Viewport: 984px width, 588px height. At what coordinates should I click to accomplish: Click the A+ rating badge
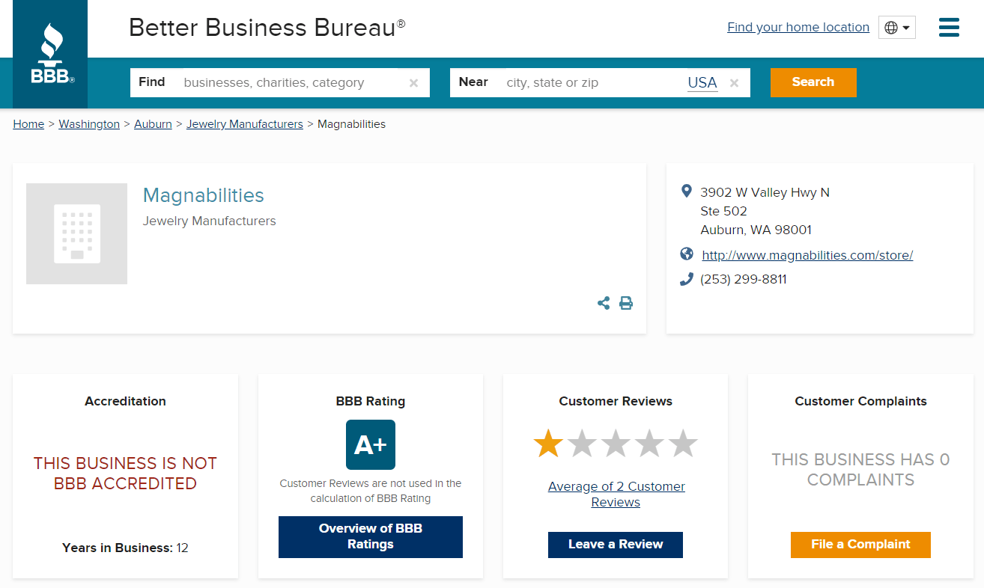click(x=371, y=444)
